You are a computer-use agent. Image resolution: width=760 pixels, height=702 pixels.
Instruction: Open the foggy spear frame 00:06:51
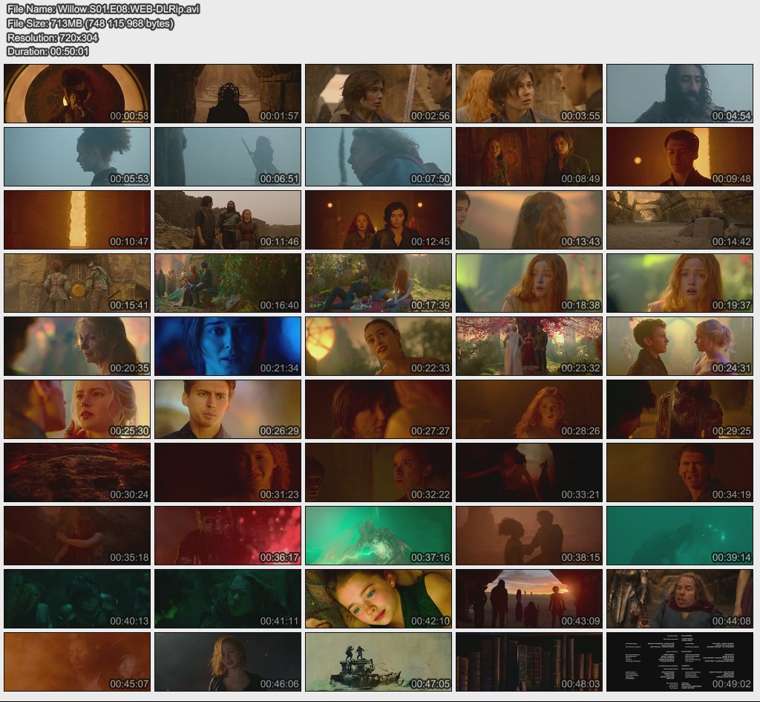(x=228, y=157)
